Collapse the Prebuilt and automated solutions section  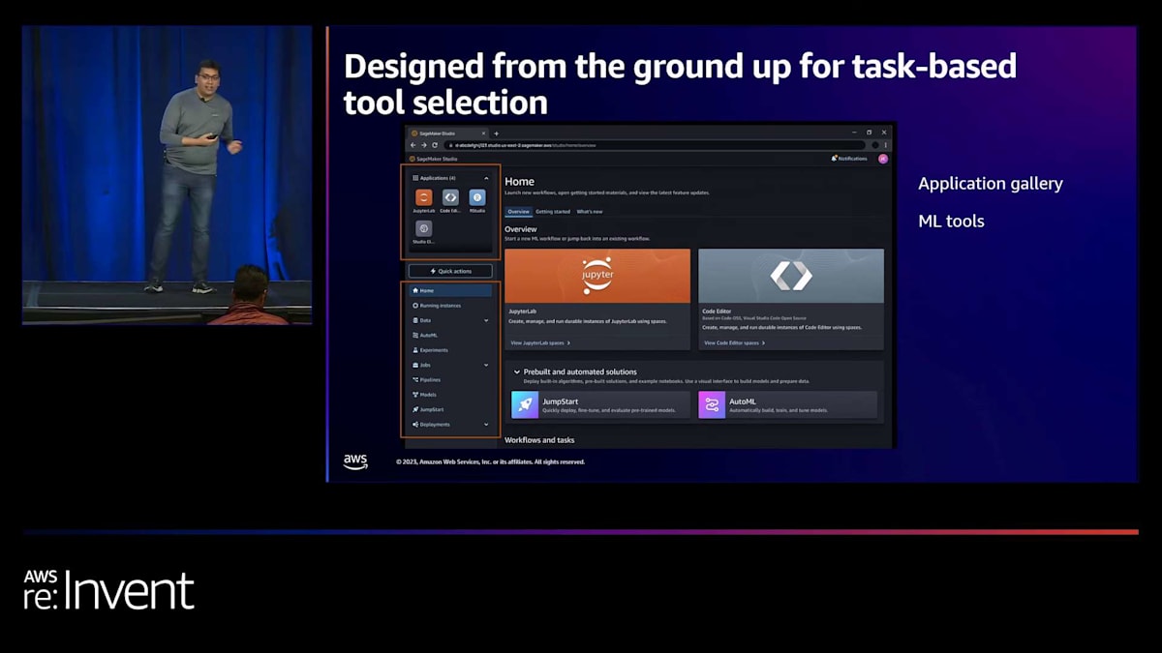517,371
